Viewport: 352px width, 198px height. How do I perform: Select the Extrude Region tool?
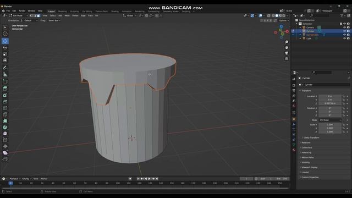coord(5,89)
